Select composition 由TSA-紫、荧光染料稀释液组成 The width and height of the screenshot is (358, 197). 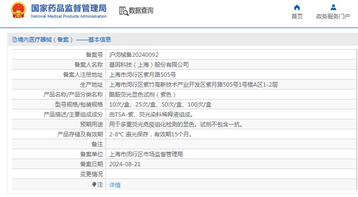pos(151,115)
